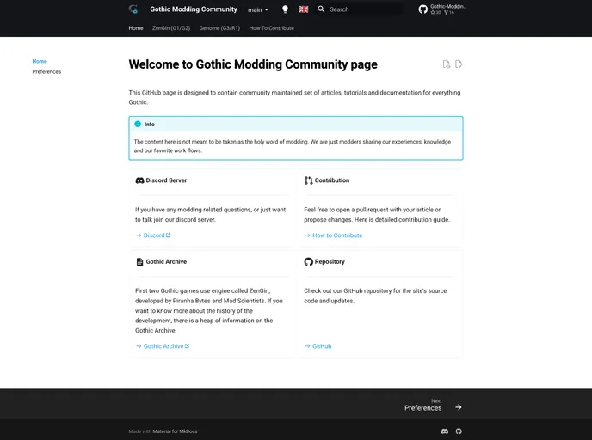Screen dimensions: 592x440
Task: Click the Discord Server card heading
Action: 166,180
